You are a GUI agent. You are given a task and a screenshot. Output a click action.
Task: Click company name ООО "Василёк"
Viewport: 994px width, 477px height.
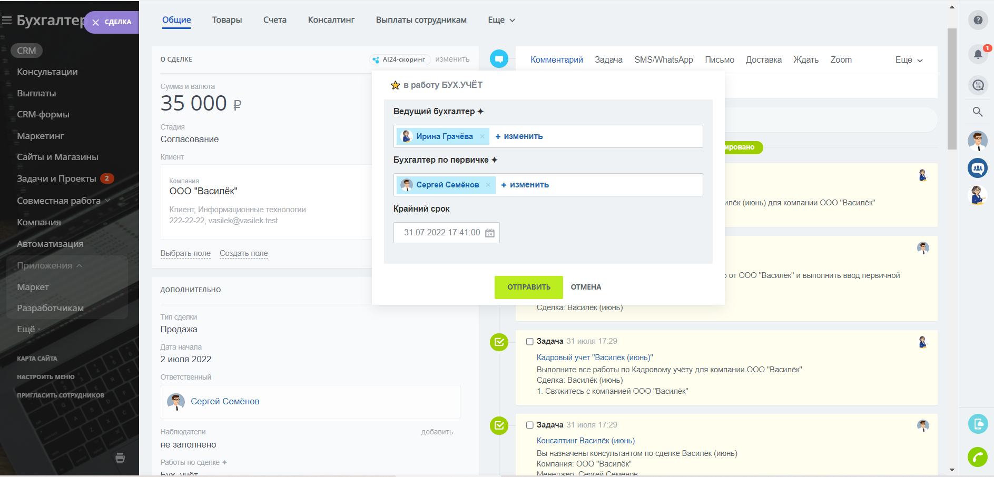pos(203,191)
